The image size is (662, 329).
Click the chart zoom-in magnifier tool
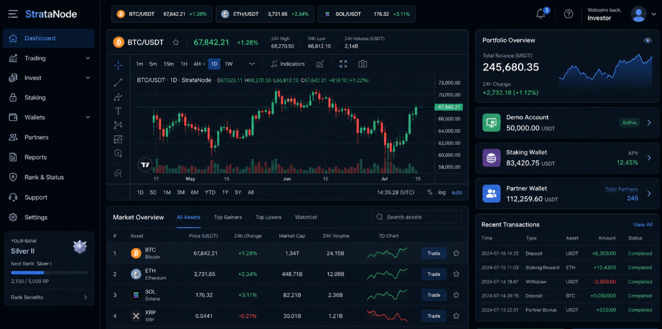tap(118, 153)
